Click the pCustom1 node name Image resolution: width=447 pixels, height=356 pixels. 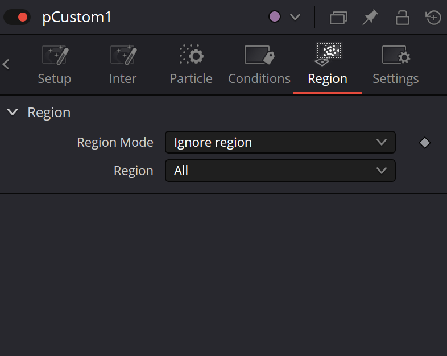77,18
